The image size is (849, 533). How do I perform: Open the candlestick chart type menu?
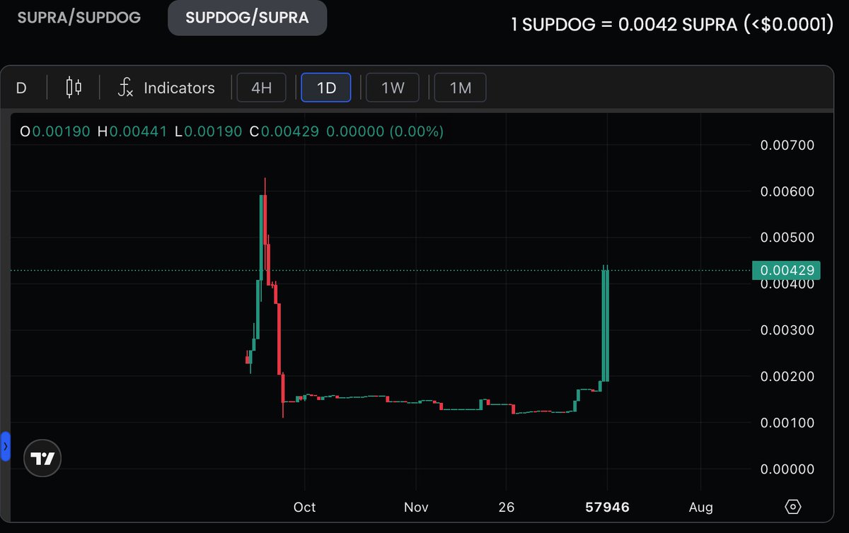click(74, 88)
